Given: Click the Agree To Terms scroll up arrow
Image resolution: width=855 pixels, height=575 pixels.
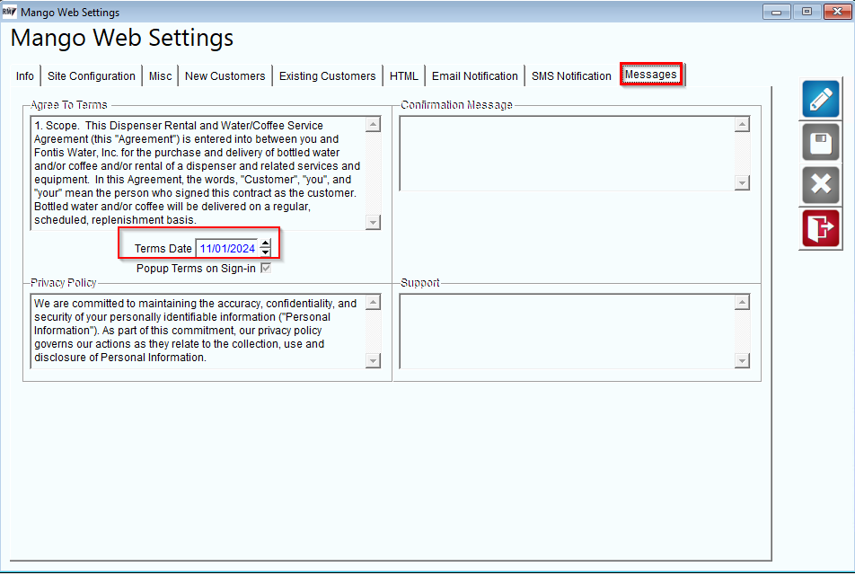Looking at the screenshot, I should pyautogui.click(x=373, y=124).
